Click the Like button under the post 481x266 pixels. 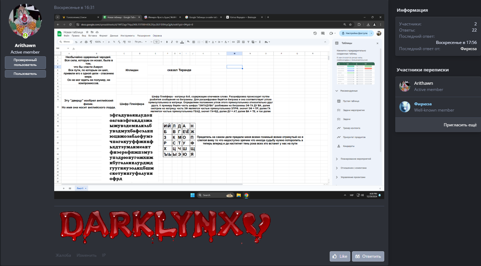(340, 256)
